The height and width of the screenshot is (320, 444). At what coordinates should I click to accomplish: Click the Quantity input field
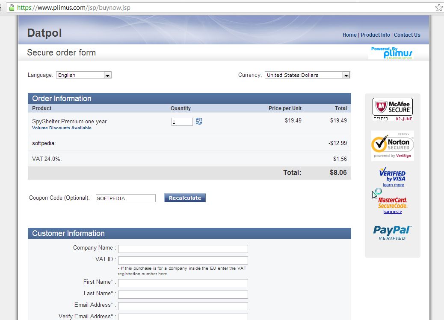tap(182, 122)
